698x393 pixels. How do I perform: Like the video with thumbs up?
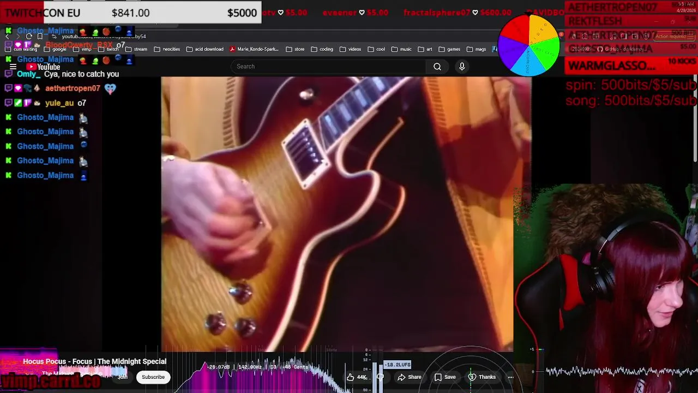click(351, 377)
